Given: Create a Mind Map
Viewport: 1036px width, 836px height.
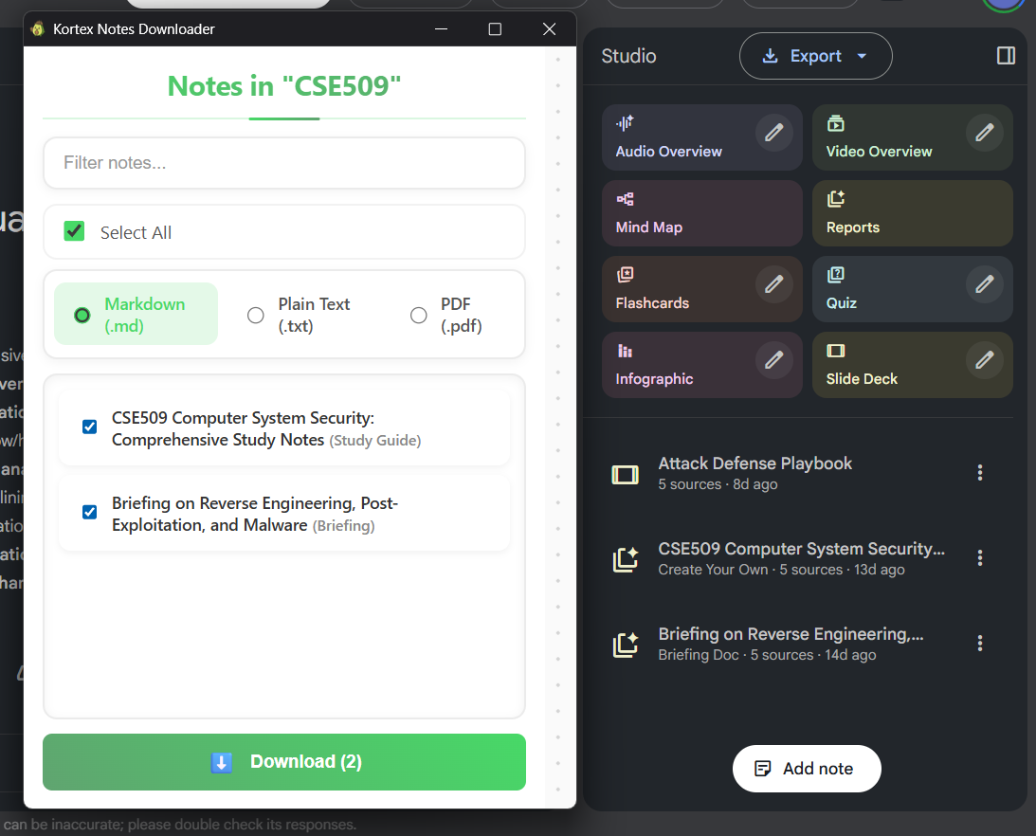Looking at the screenshot, I should (x=701, y=213).
